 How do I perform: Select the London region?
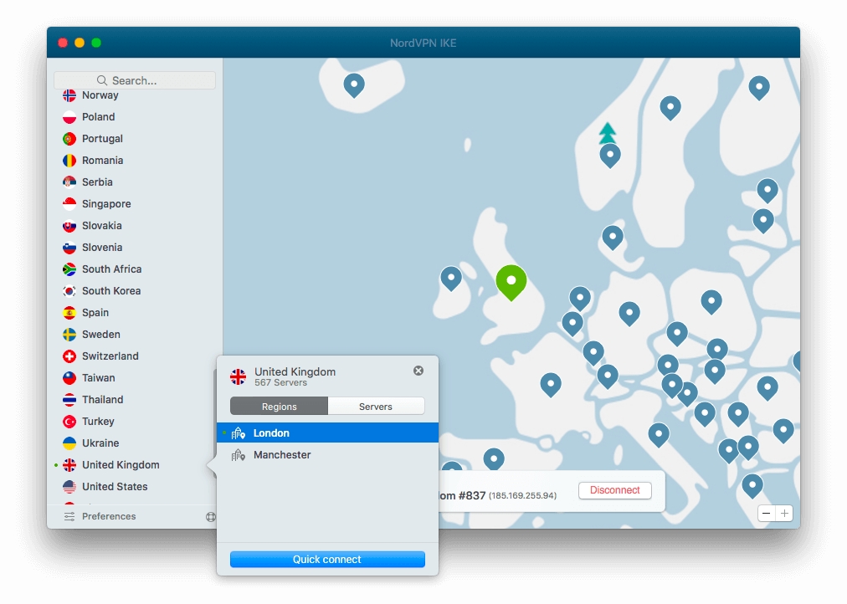[327, 433]
